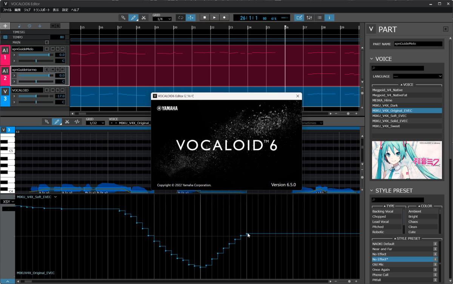The height and width of the screenshot is (284, 453).
Task: Choose Lead Vocal style type
Action: coord(387,222)
